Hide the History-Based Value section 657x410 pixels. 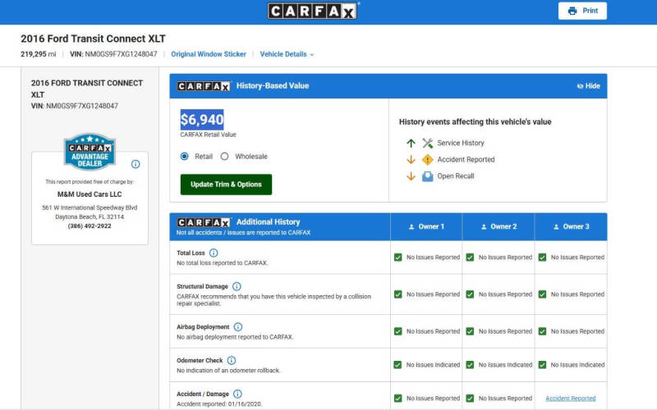pyautogui.click(x=588, y=86)
